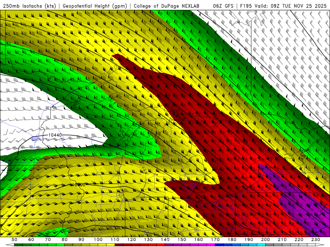Click the 230 value on the color scale
The image size is (330, 247).
316,240
